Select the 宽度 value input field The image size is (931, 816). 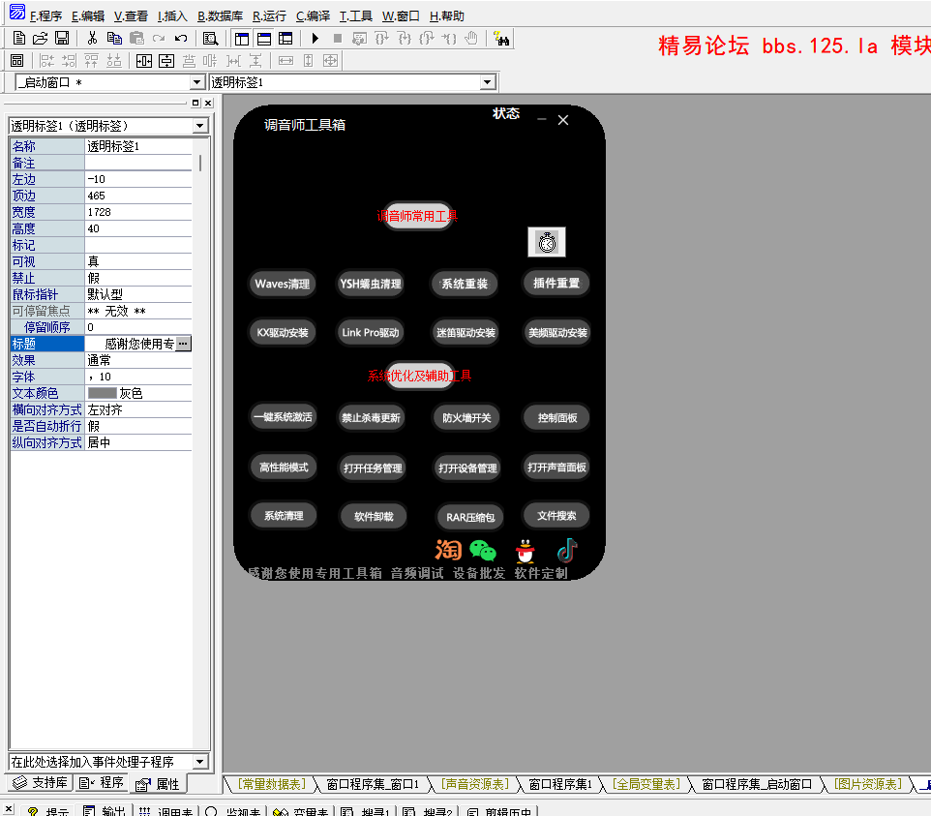[135, 211]
